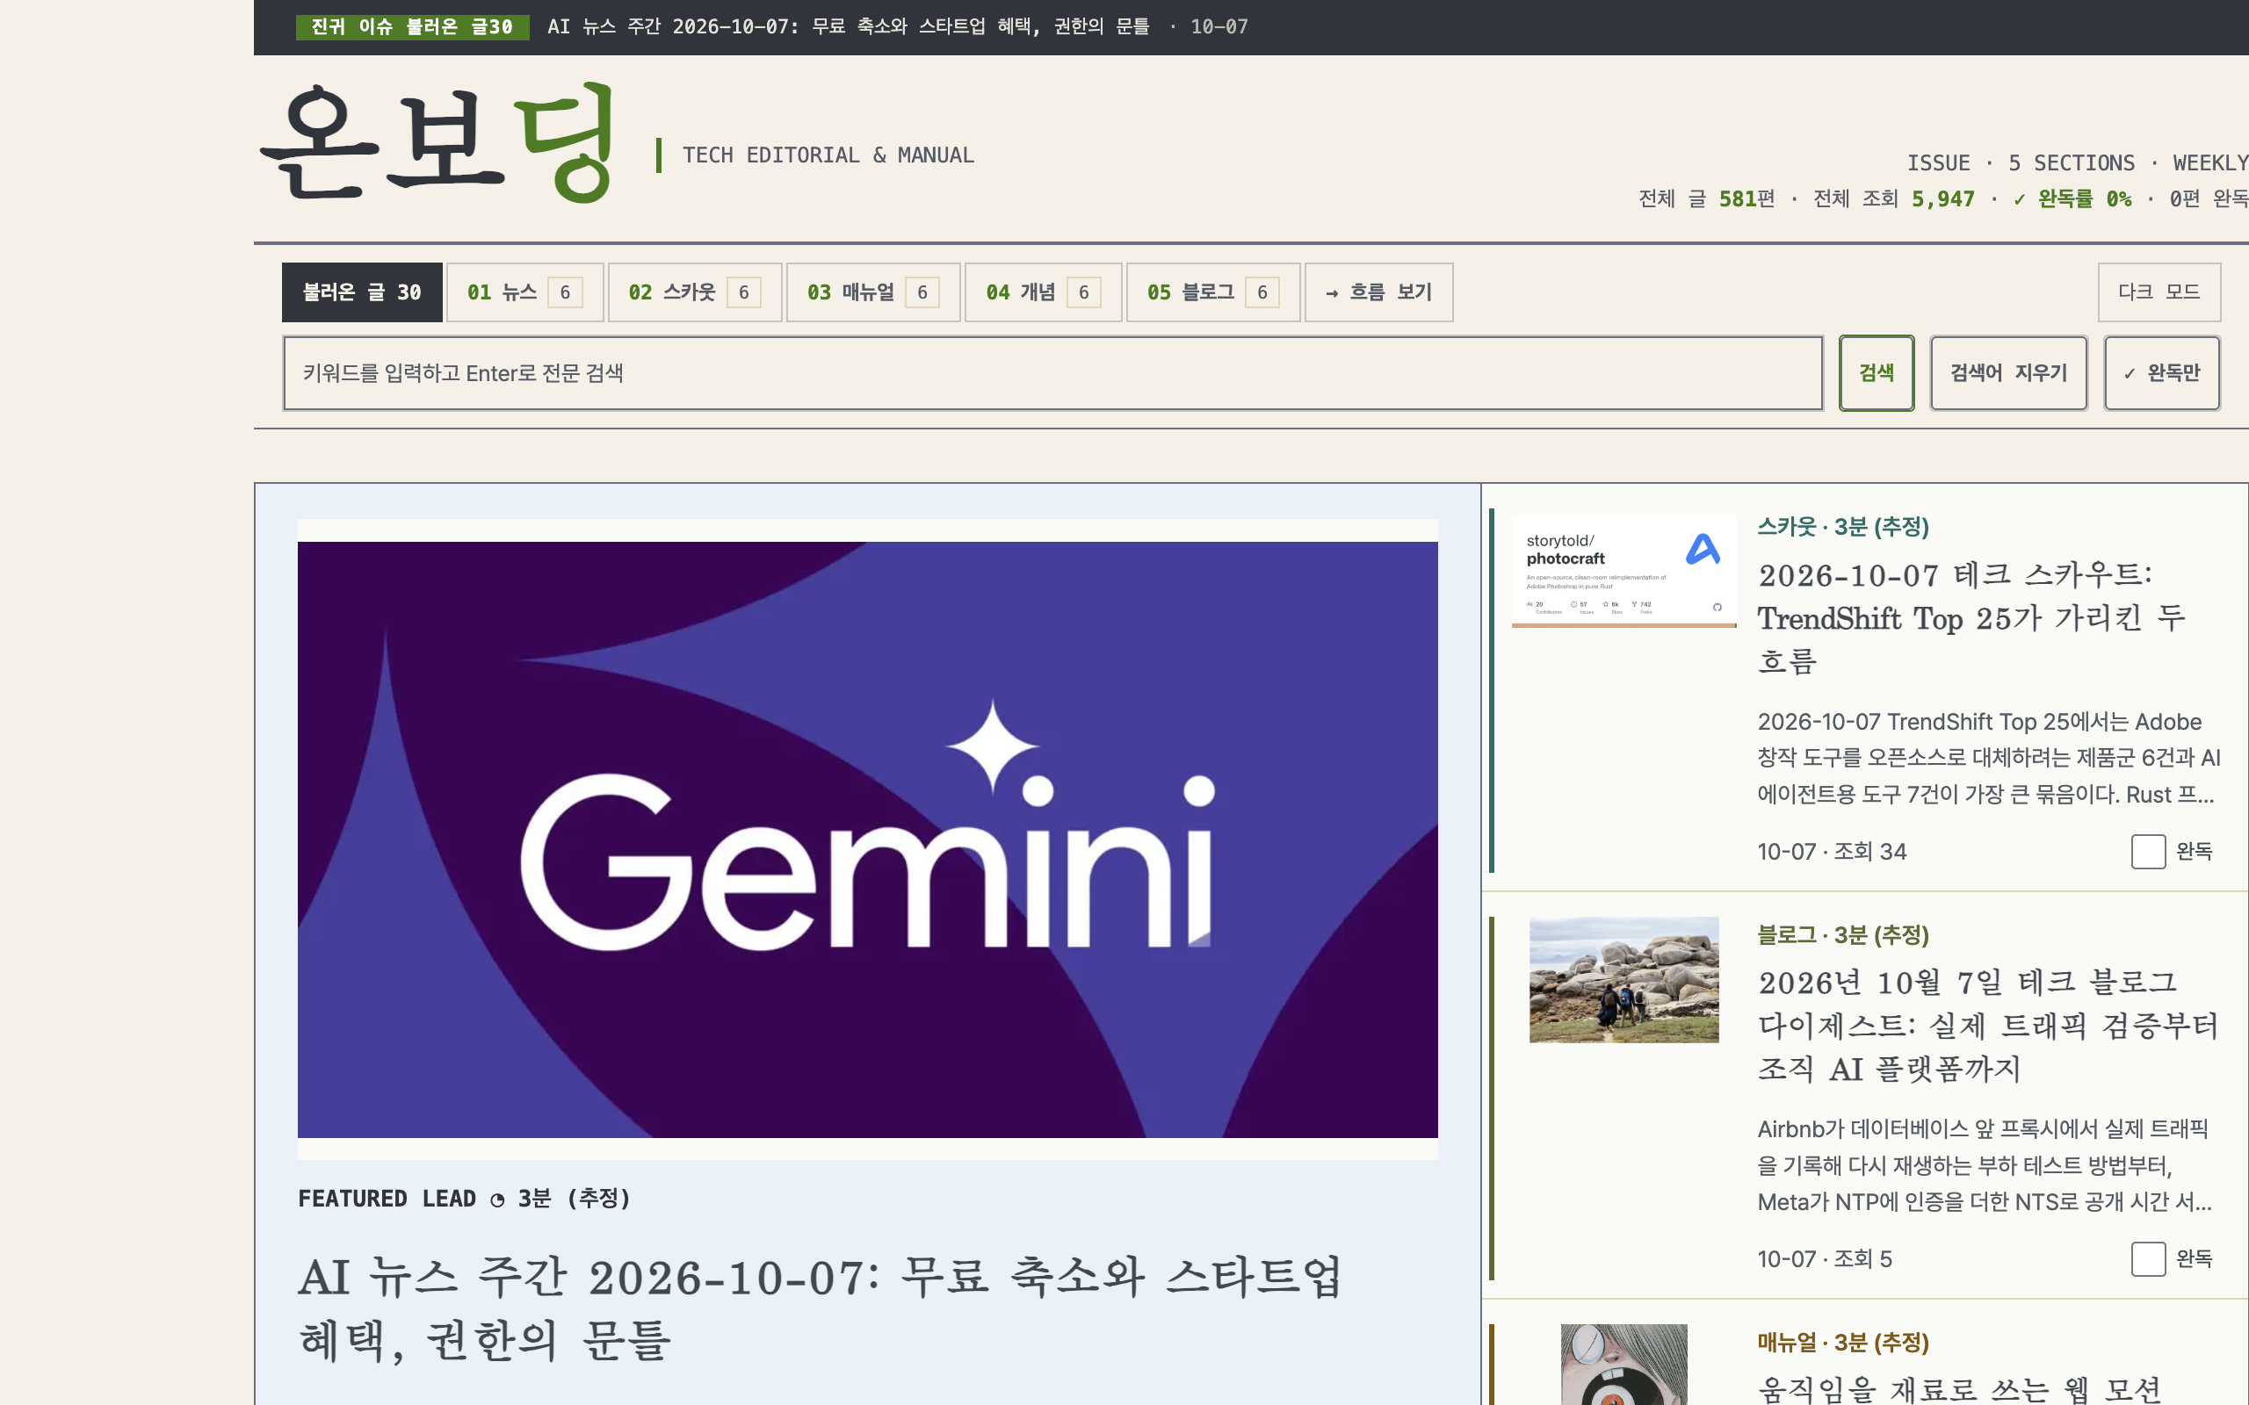Viewport: 2249px width, 1405px height.
Task: Check 완독 for the blog digest article
Action: [x=2148, y=1259]
